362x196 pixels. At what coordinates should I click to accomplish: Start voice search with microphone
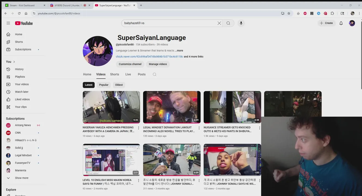241,23
